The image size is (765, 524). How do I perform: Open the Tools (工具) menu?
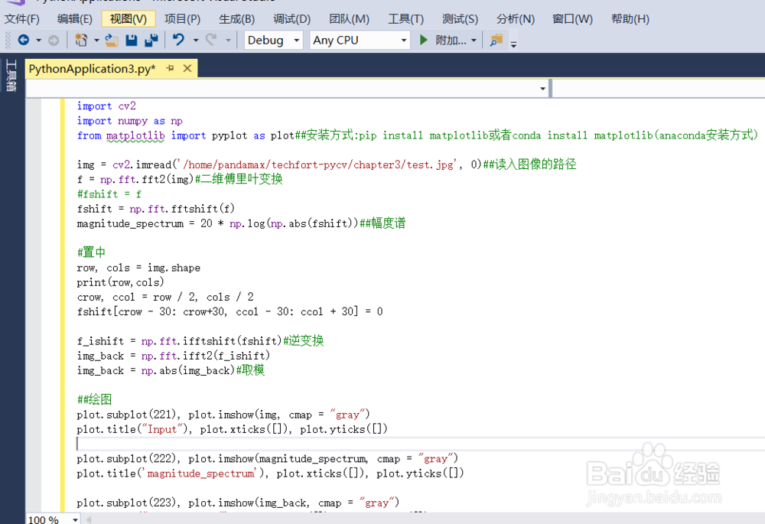coord(406,19)
